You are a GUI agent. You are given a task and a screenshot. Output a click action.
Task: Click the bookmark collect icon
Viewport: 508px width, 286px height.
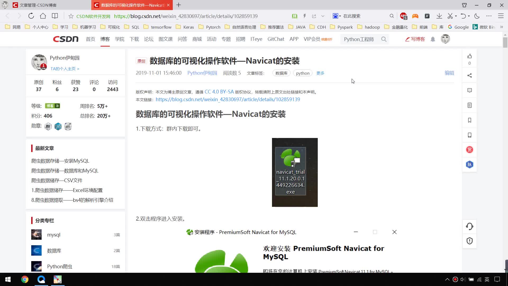click(469, 120)
